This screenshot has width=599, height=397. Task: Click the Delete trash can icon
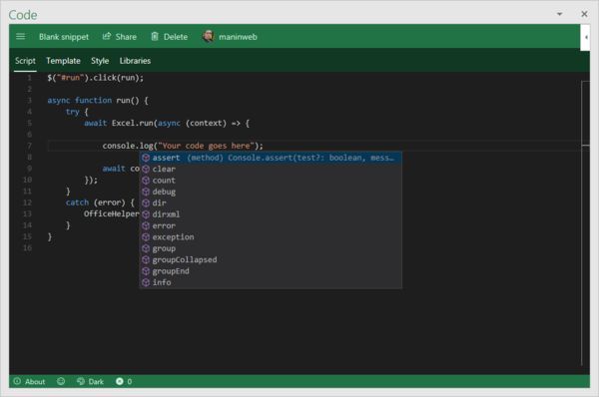tap(155, 36)
